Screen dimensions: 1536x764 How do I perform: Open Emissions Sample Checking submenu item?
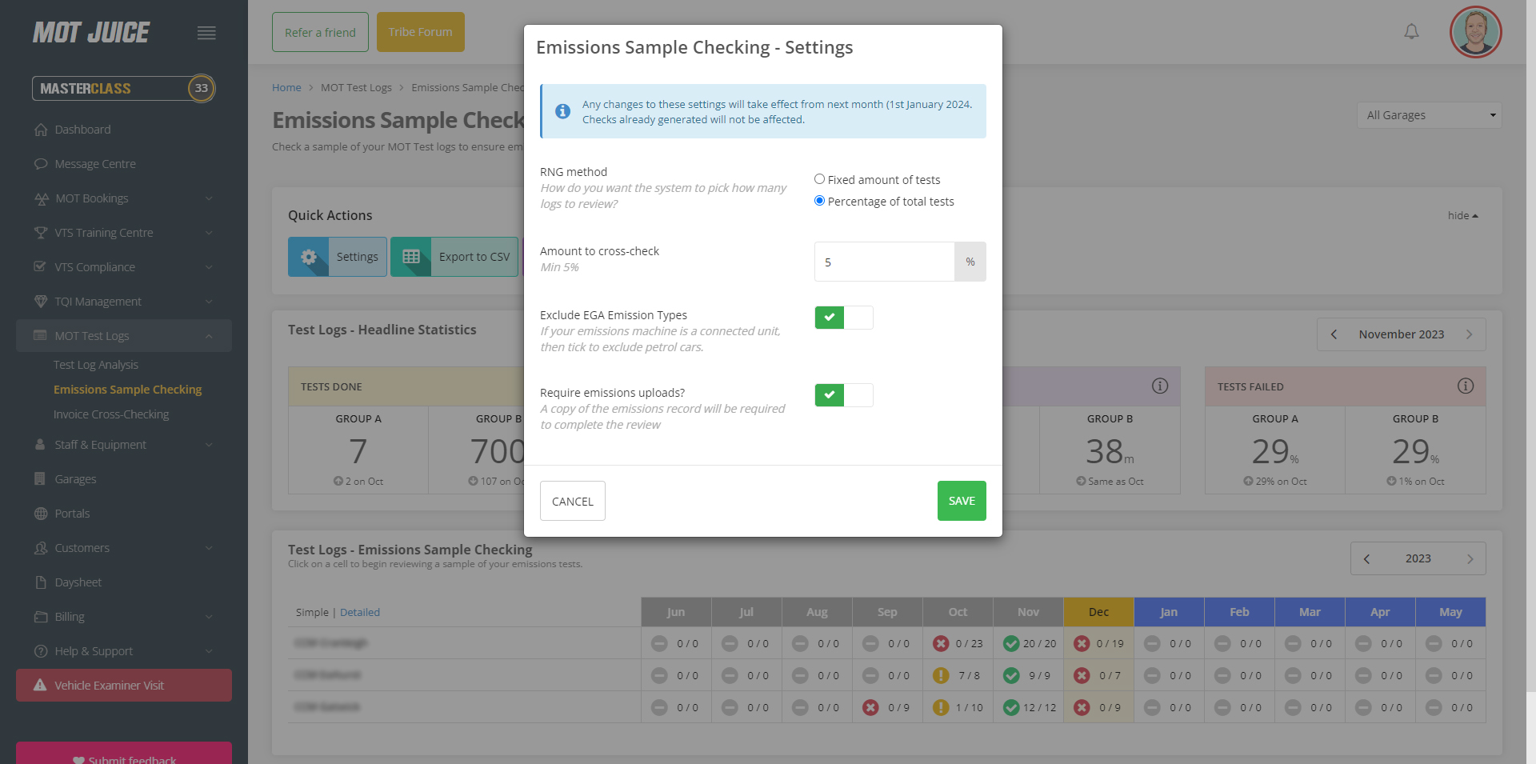[128, 390]
